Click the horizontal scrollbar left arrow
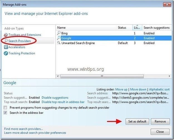This screenshot has width=174, height=140. [x=58, y=76]
